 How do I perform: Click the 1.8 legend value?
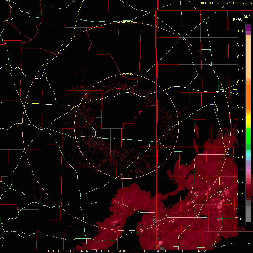click(240, 157)
